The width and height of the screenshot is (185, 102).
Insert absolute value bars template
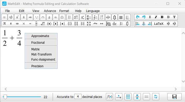[x=62, y=24]
